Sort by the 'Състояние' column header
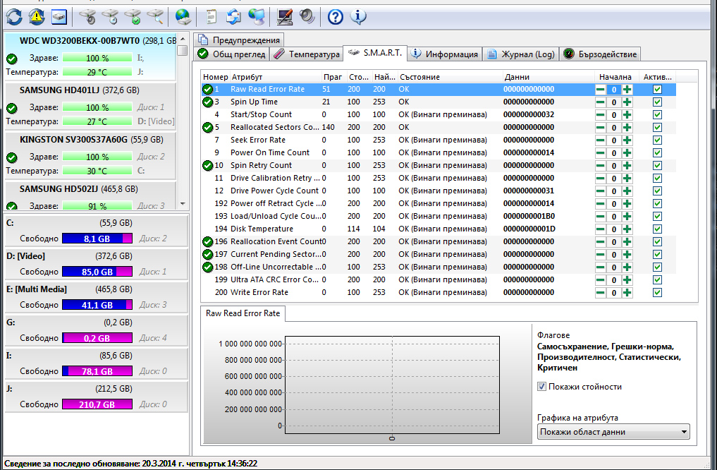 (450, 77)
